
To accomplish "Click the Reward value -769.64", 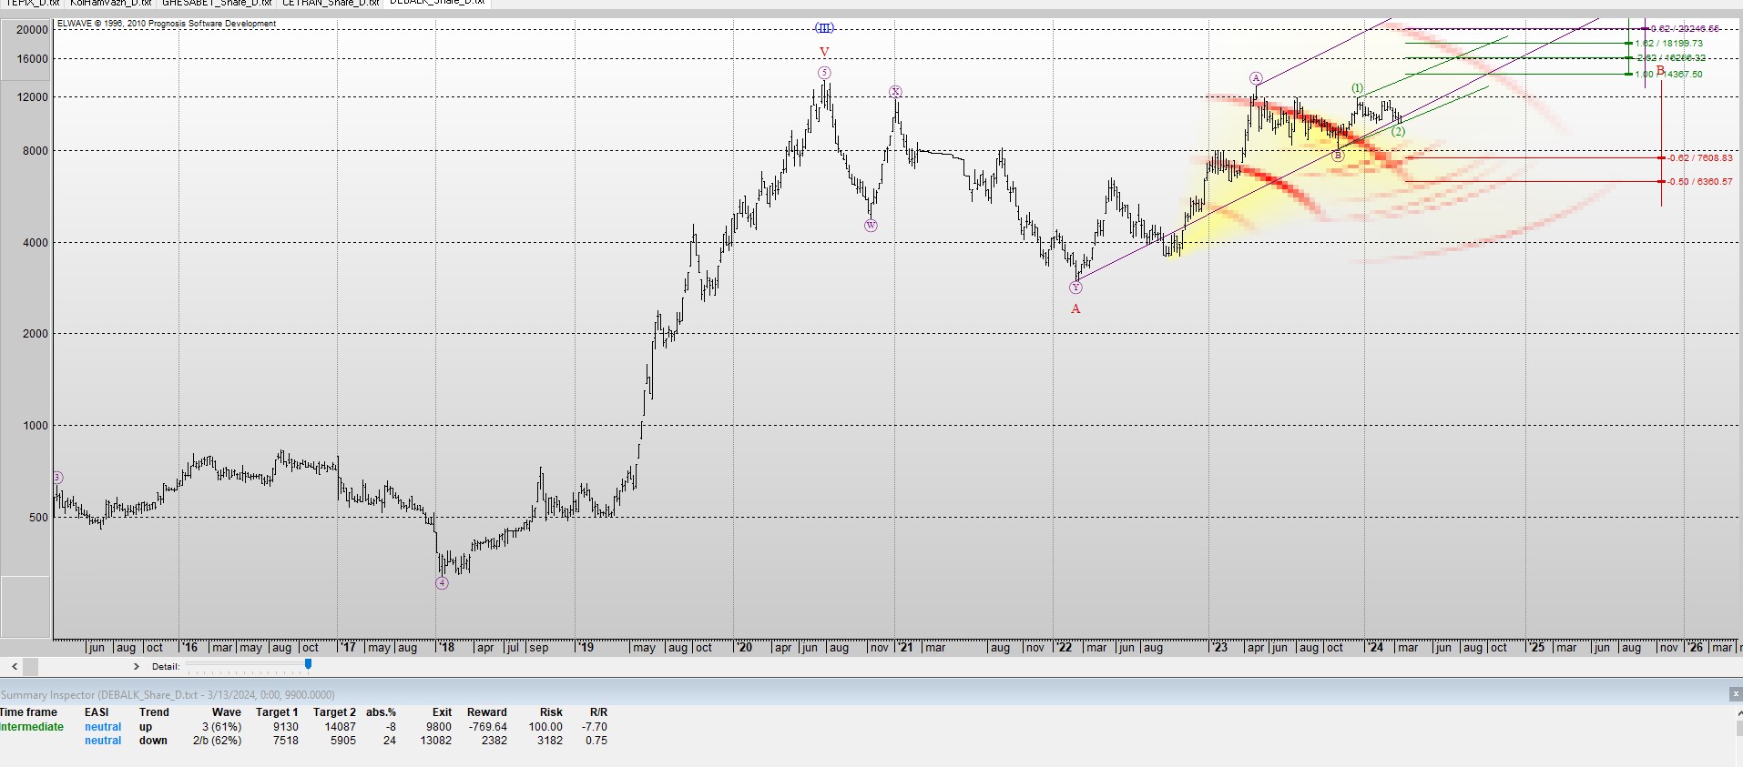I will pos(487,727).
